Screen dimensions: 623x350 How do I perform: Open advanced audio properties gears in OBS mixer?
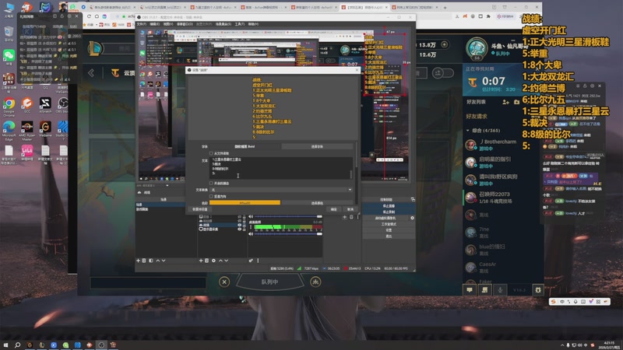coord(251,261)
